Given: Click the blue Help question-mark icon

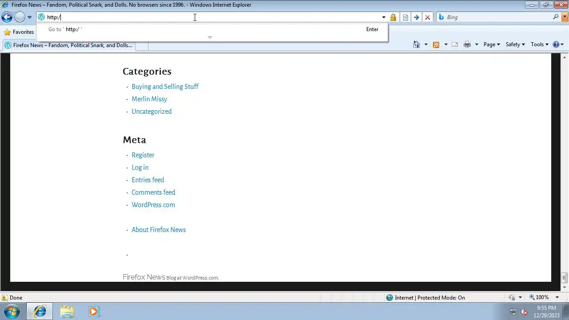Looking at the screenshot, I should tap(556, 44).
